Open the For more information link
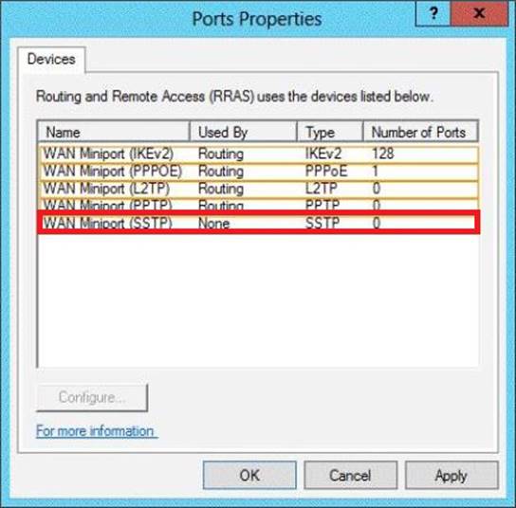This screenshot has height=508, width=516. 96,431
